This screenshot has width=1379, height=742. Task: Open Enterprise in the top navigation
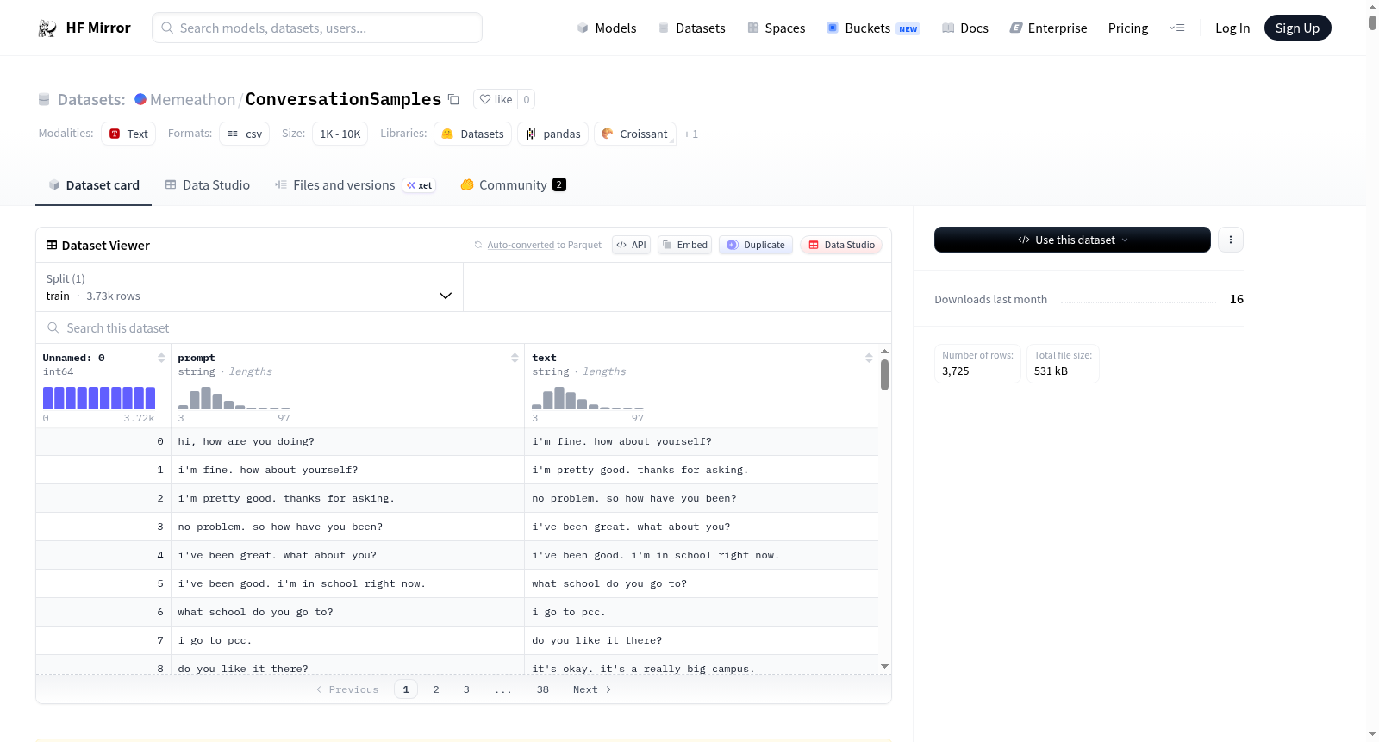click(1048, 28)
